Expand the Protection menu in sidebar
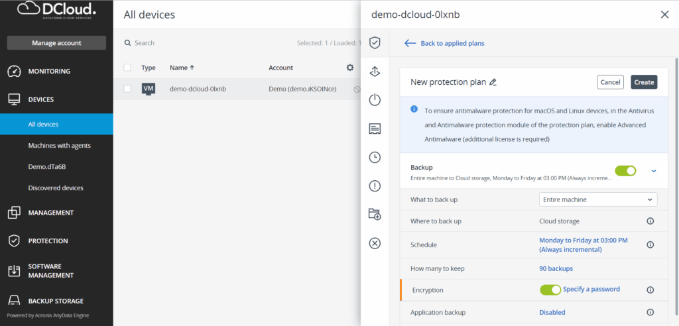This screenshot has height=326, width=679. 48,241
